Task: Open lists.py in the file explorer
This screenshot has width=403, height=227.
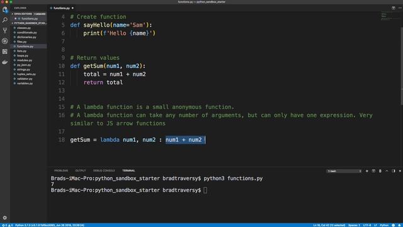Action: [x=22, y=51]
